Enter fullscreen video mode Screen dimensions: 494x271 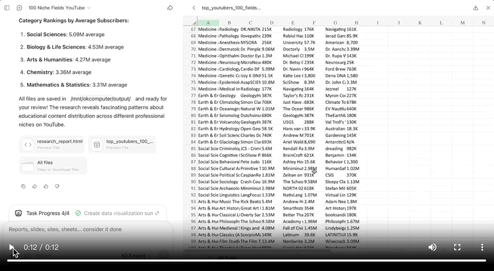tap(457, 247)
